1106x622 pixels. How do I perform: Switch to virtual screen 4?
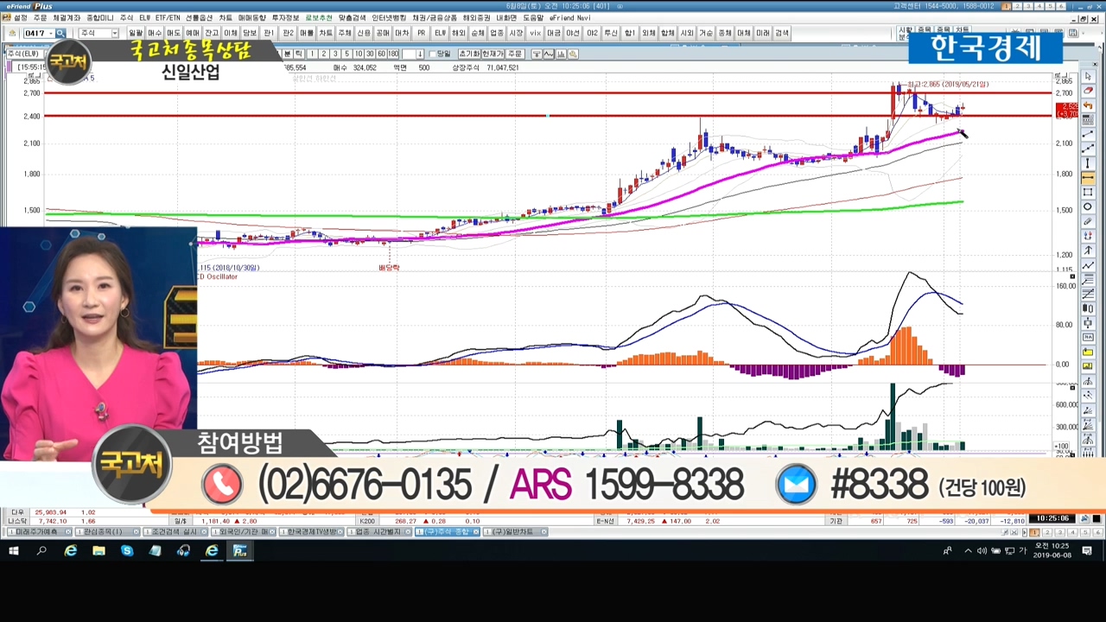[x=1039, y=6]
